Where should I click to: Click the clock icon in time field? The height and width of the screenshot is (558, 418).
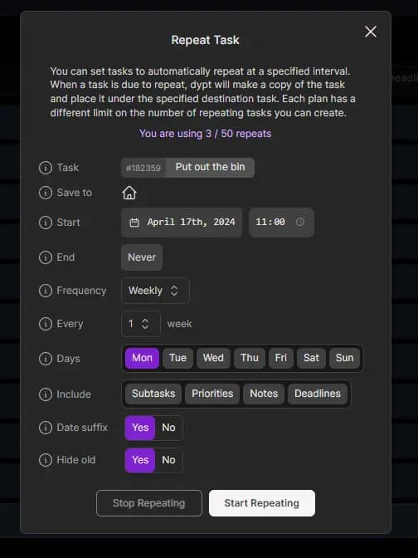tap(300, 222)
